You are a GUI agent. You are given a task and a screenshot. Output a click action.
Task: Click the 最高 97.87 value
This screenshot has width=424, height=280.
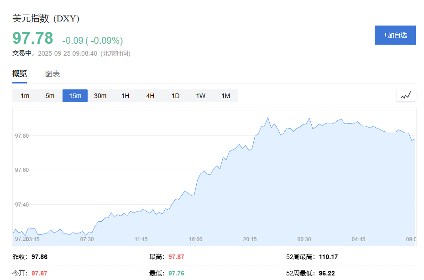point(176,257)
